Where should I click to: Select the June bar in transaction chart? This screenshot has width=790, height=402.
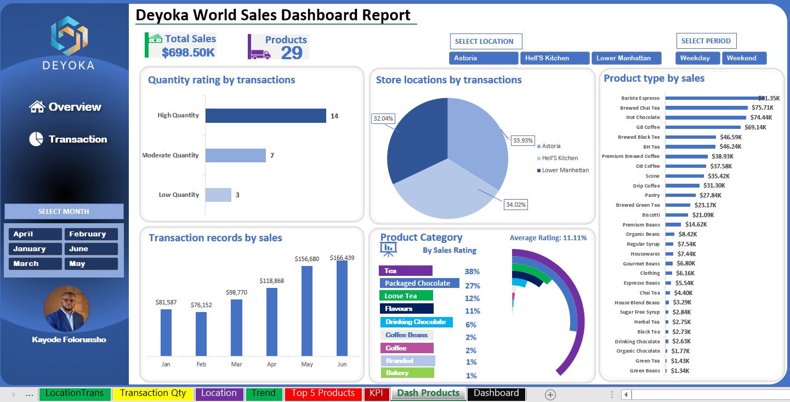click(x=342, y=308)
